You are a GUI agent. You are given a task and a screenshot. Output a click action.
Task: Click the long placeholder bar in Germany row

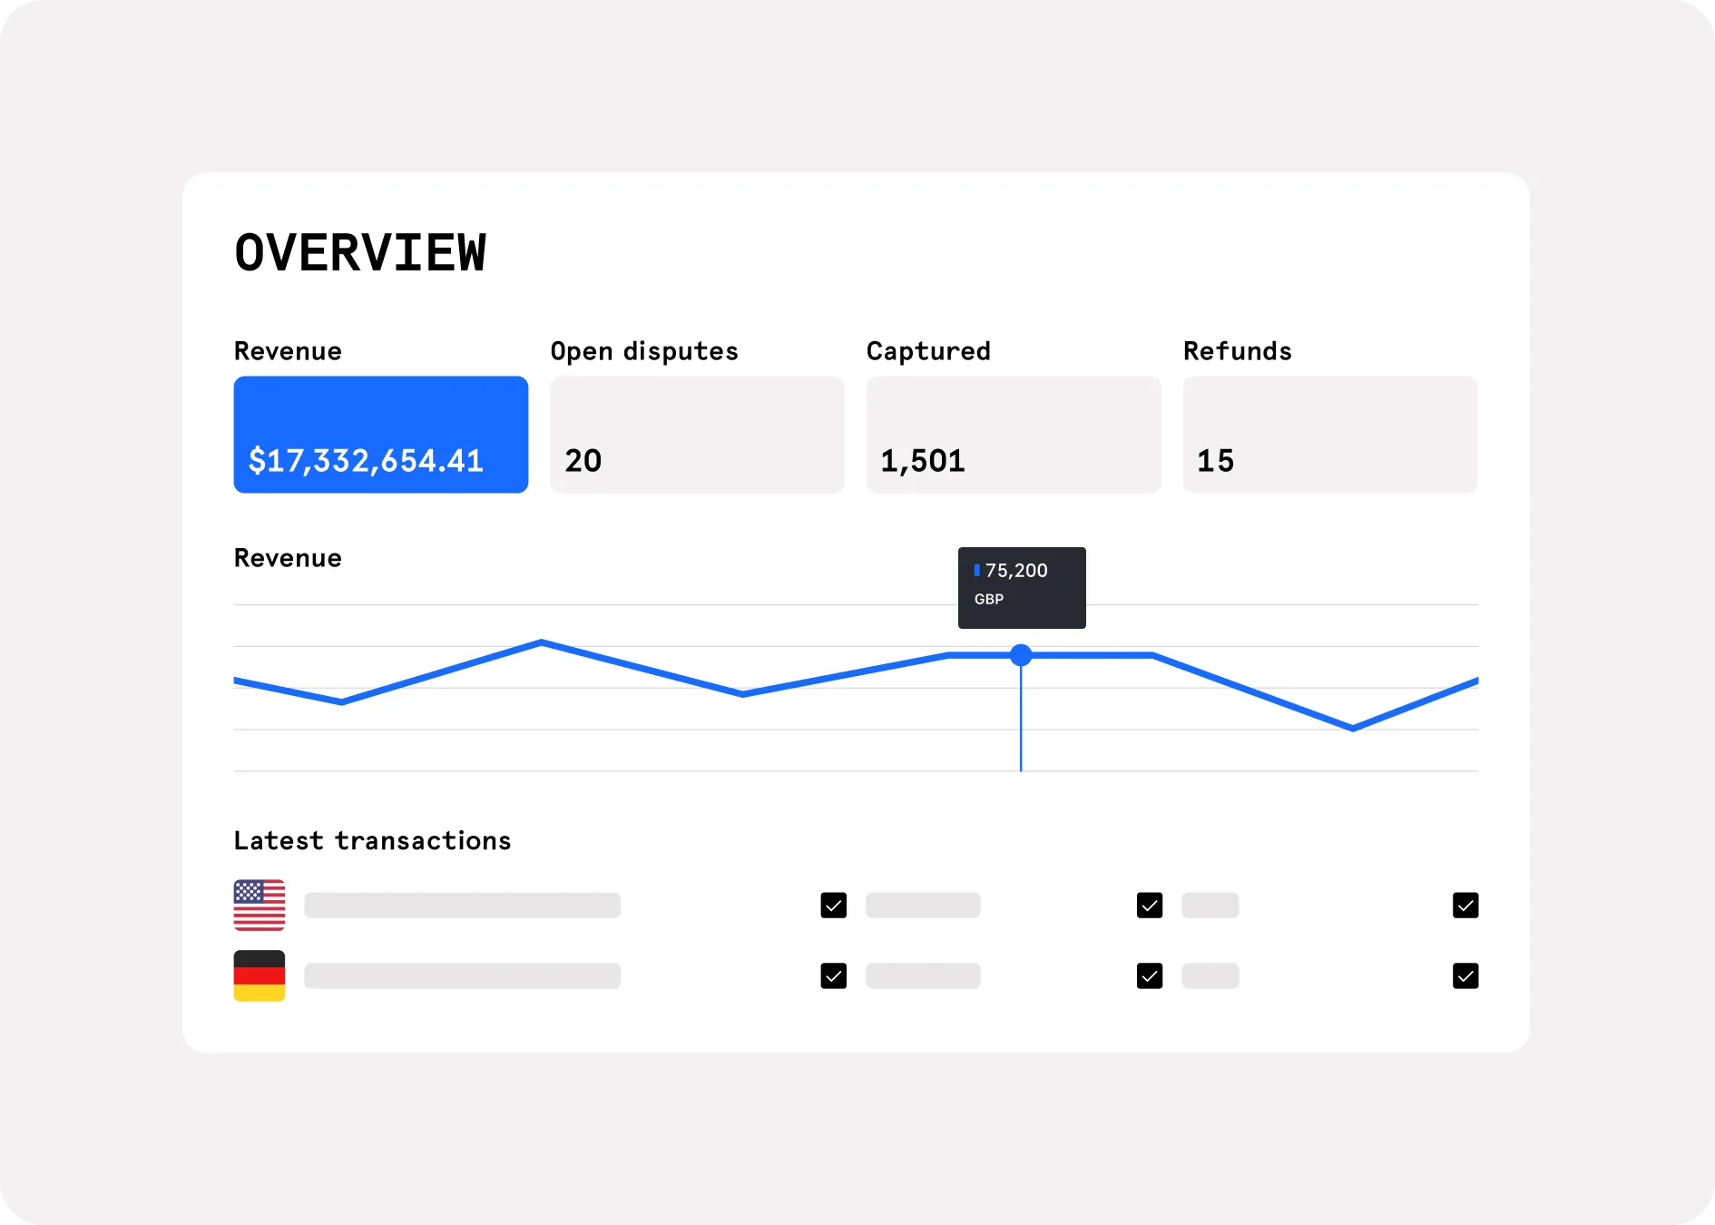point(463,975)
